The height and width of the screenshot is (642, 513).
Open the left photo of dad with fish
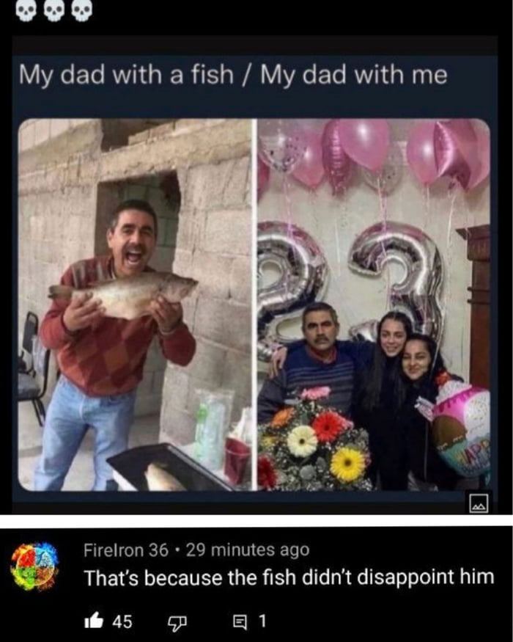(x=136, y=304)
